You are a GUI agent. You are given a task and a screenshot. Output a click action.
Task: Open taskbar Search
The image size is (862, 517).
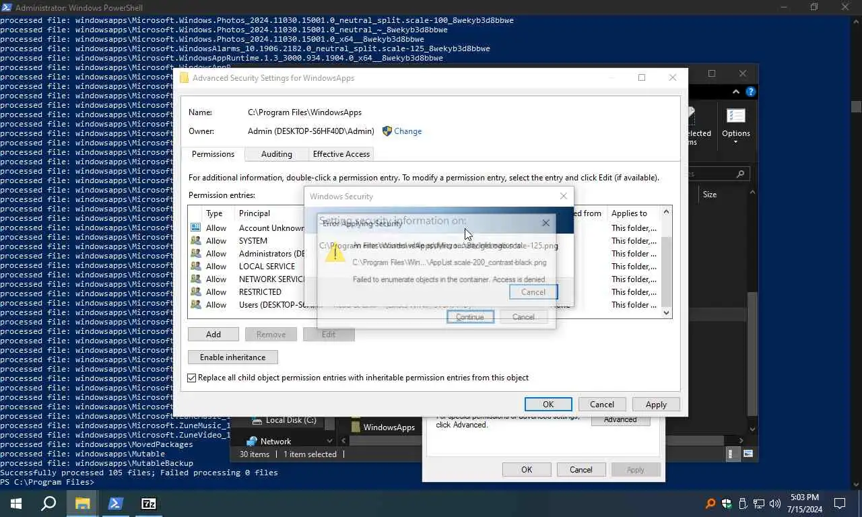point(48,504)
